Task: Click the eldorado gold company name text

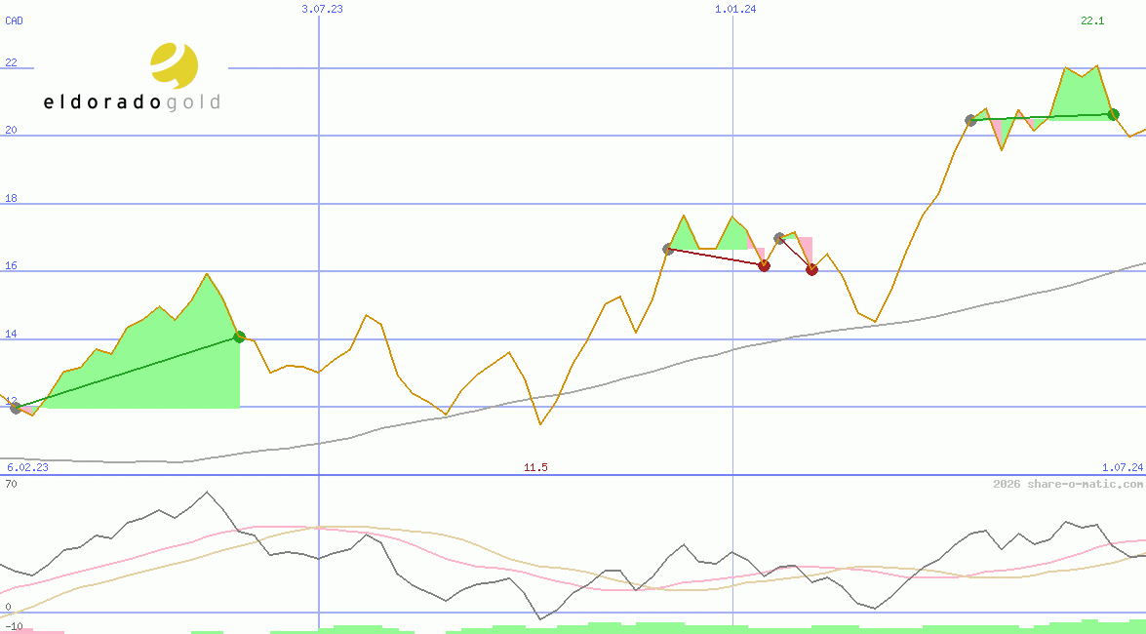Action: coord(132,102)
